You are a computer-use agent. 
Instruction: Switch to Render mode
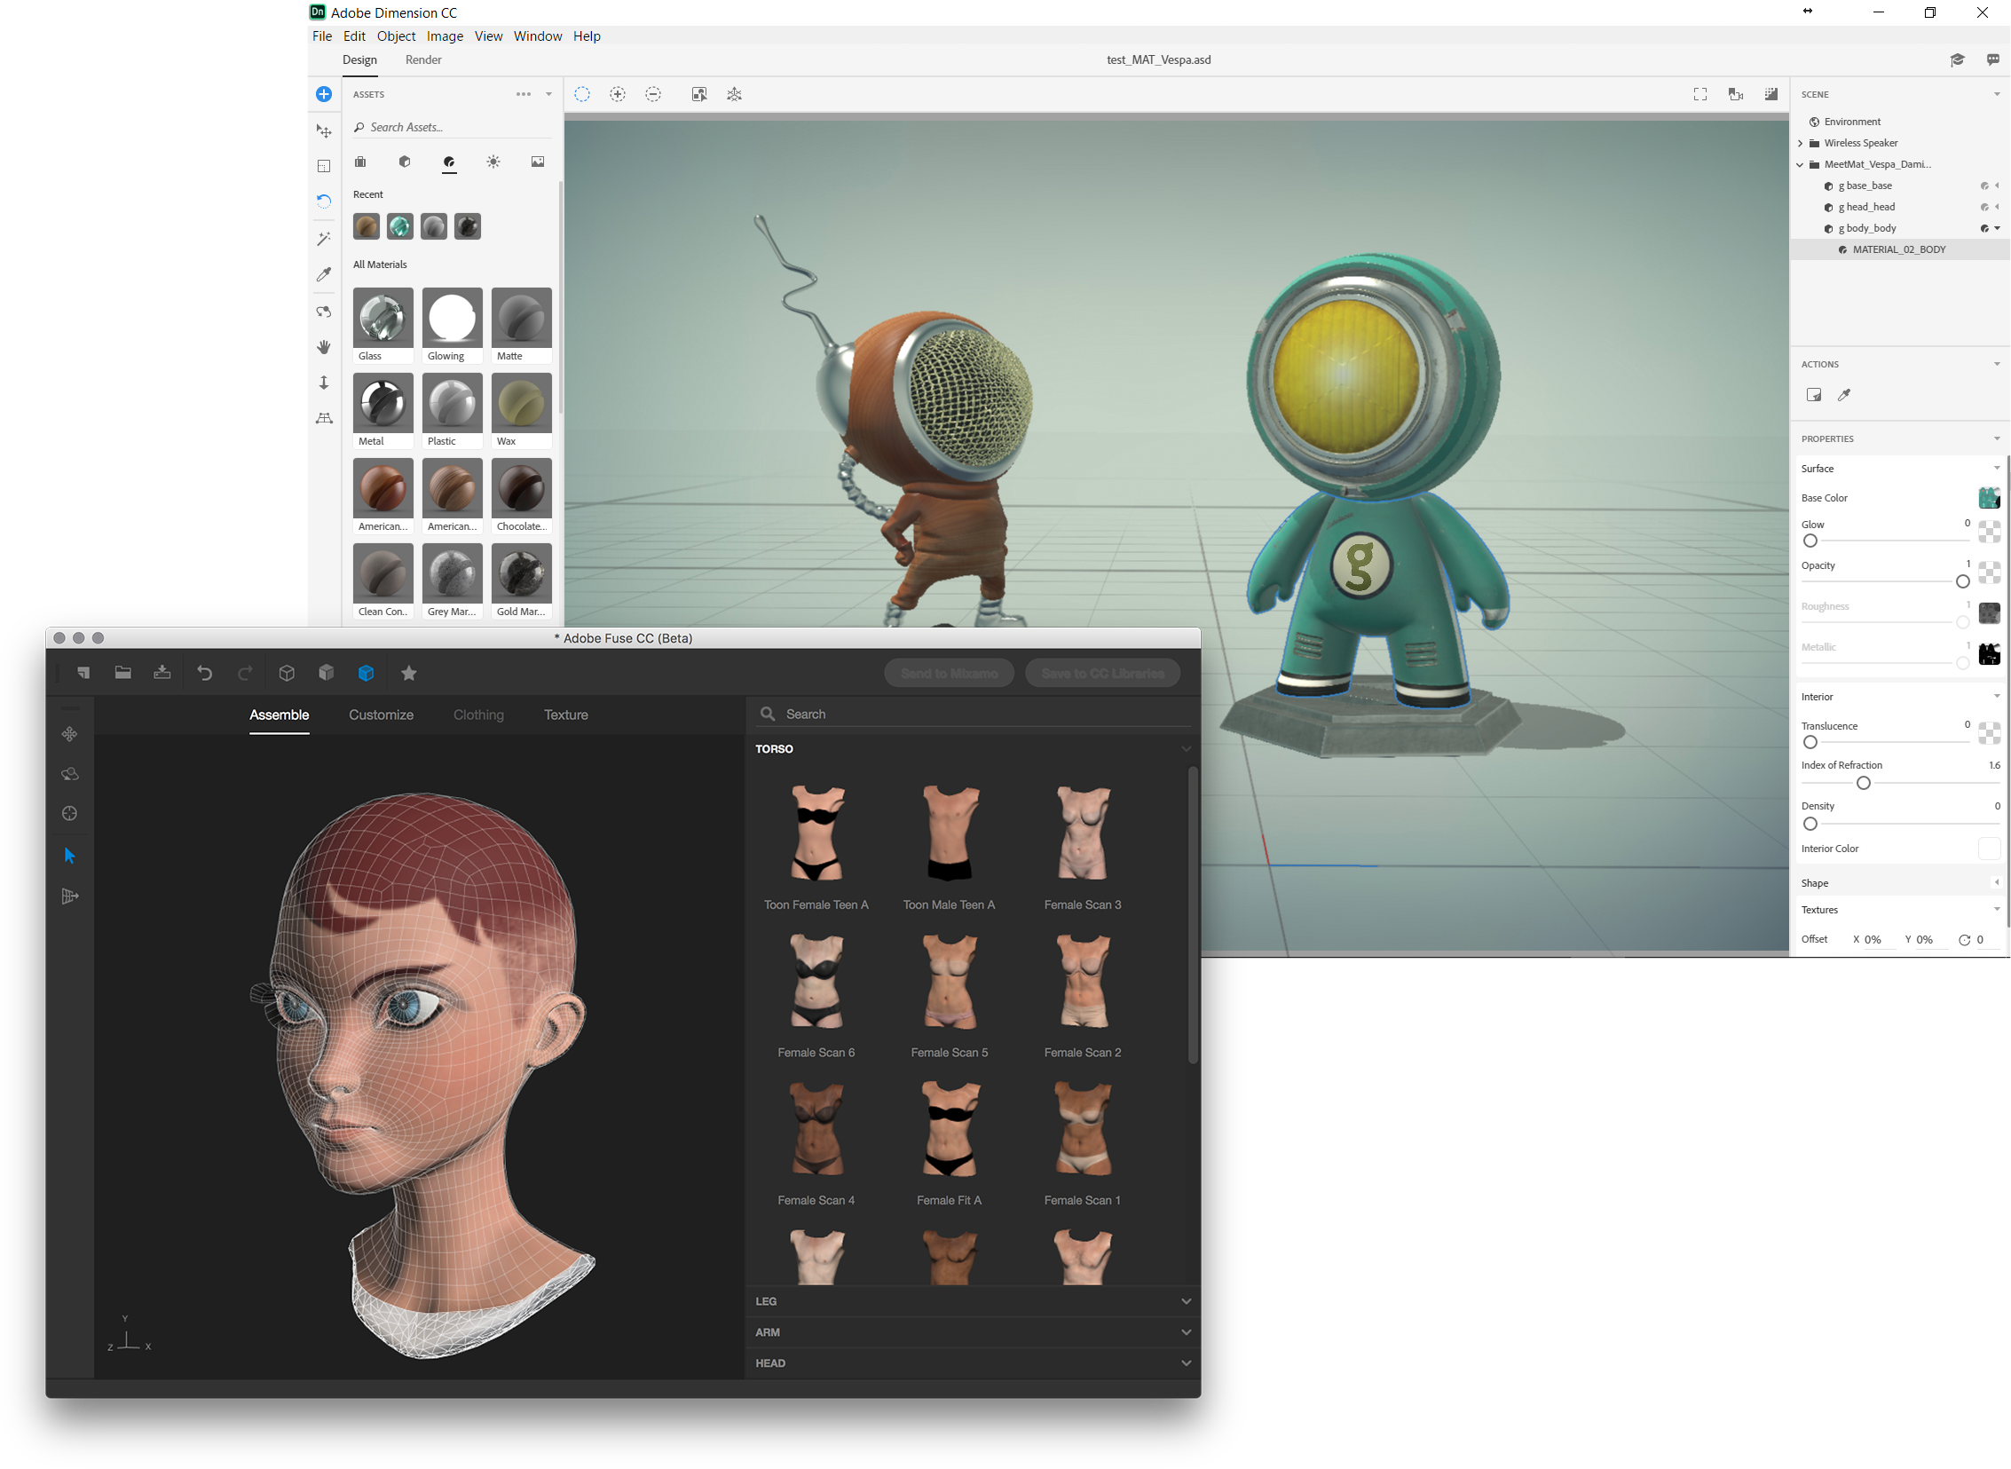click(423, 59)
